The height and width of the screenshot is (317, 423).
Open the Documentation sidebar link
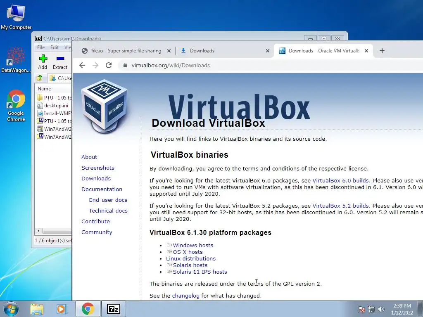coord(102,189)
